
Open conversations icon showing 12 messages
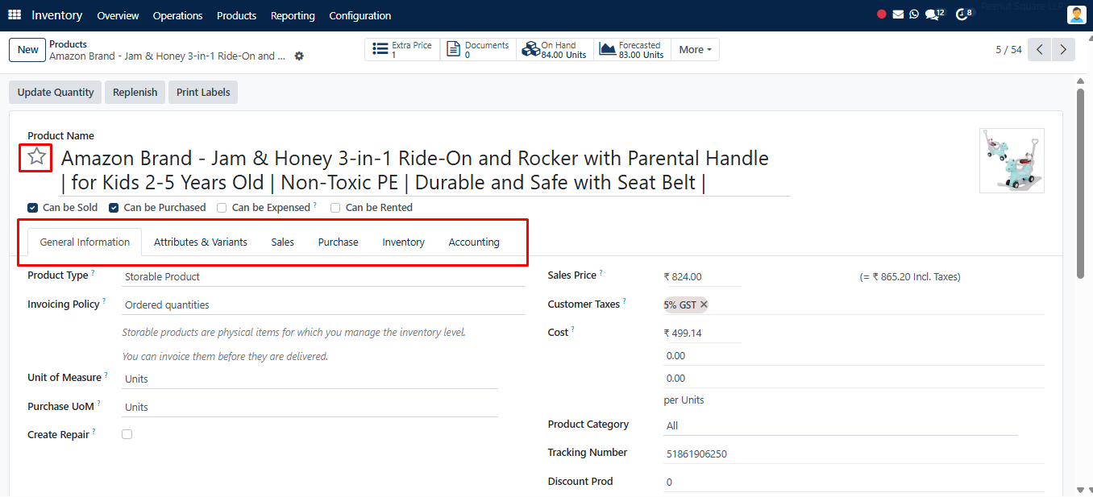point(934,14)
